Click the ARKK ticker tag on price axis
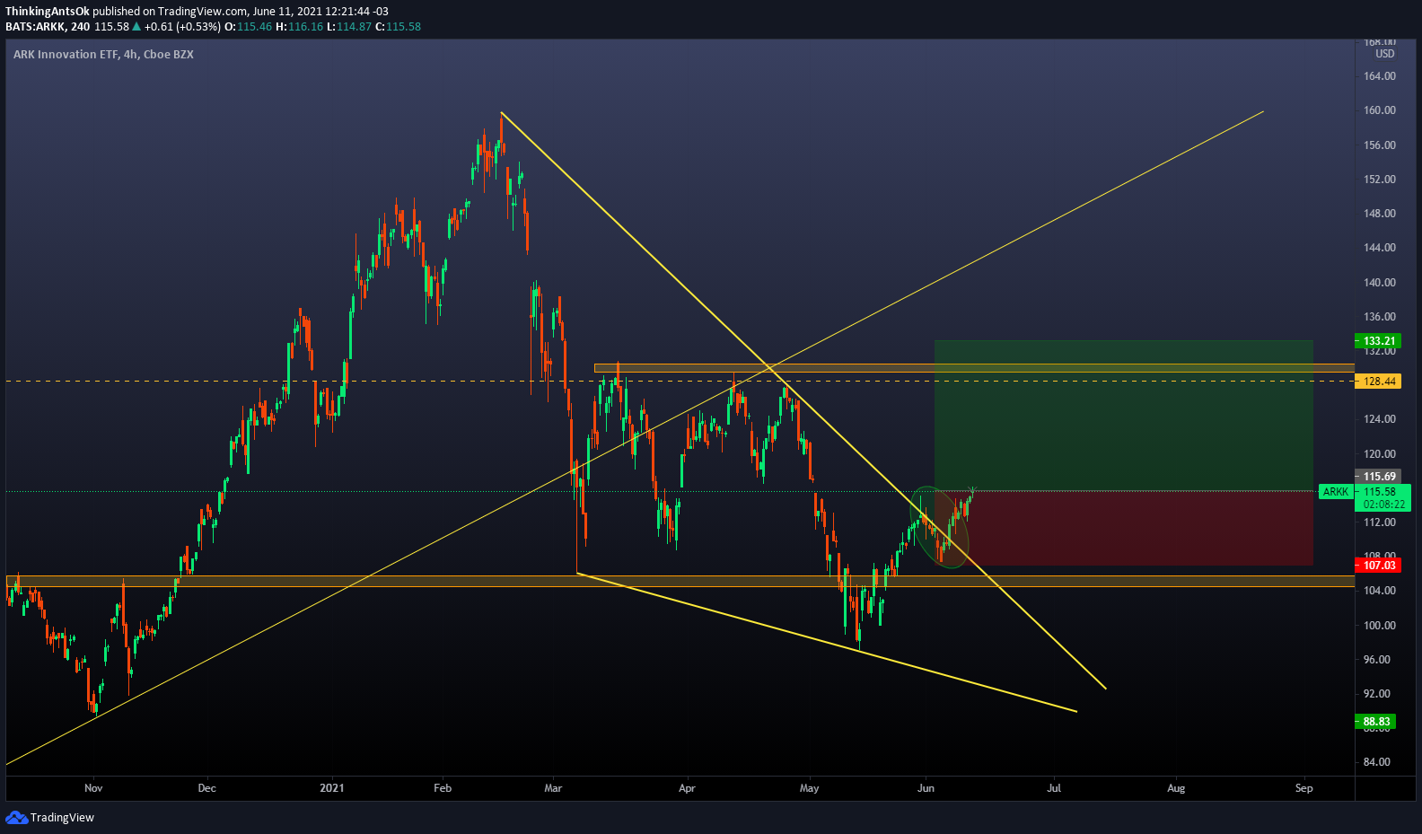This screenshot has height=834, width=1422. pyautogui.click(x=1336, y=492)
